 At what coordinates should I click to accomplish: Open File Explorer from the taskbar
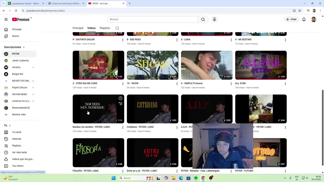point(174,178)
